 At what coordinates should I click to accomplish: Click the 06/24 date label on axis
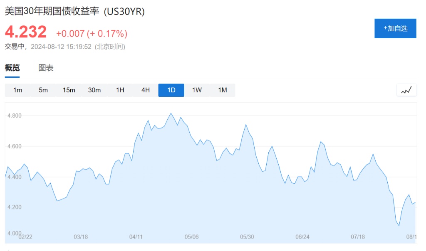(x=302, y=237)
